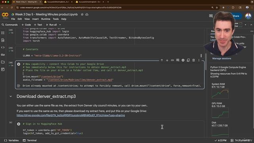The image size is (254, 143).
Task: Click the notebook title to rename
Action: (x=46, y=14)
